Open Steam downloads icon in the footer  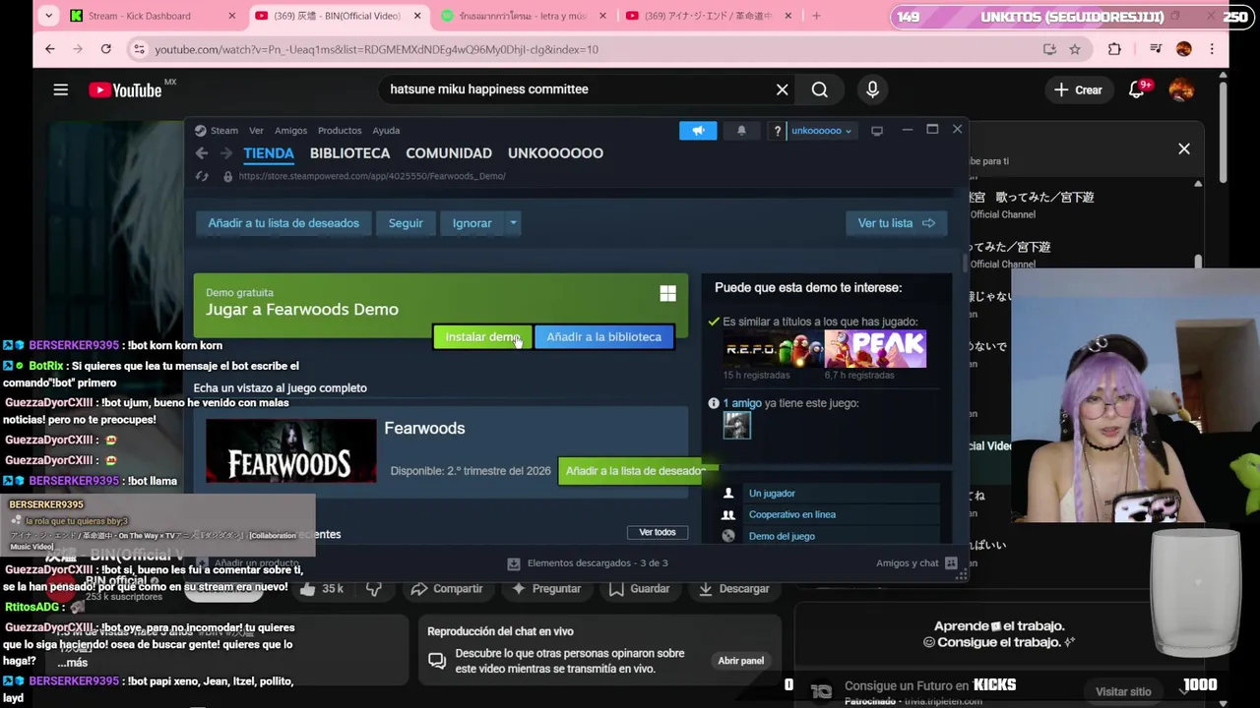[513, 563]
